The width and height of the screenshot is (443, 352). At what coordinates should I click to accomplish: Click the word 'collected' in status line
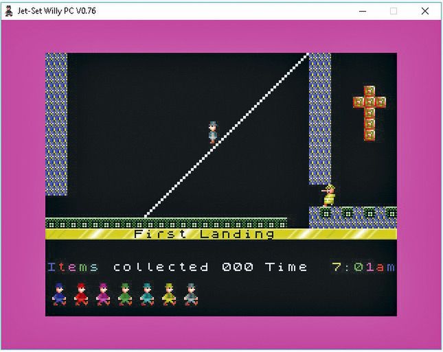(x=161, y=267)
